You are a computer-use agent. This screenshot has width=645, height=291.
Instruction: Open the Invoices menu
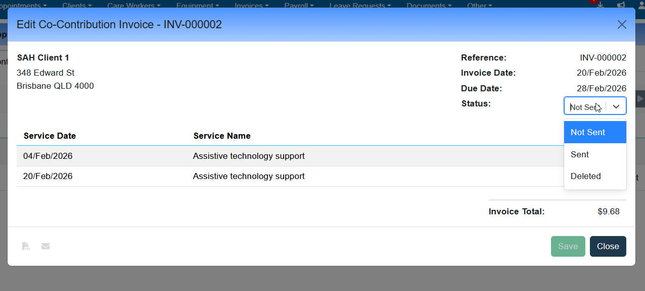point(252,5)
